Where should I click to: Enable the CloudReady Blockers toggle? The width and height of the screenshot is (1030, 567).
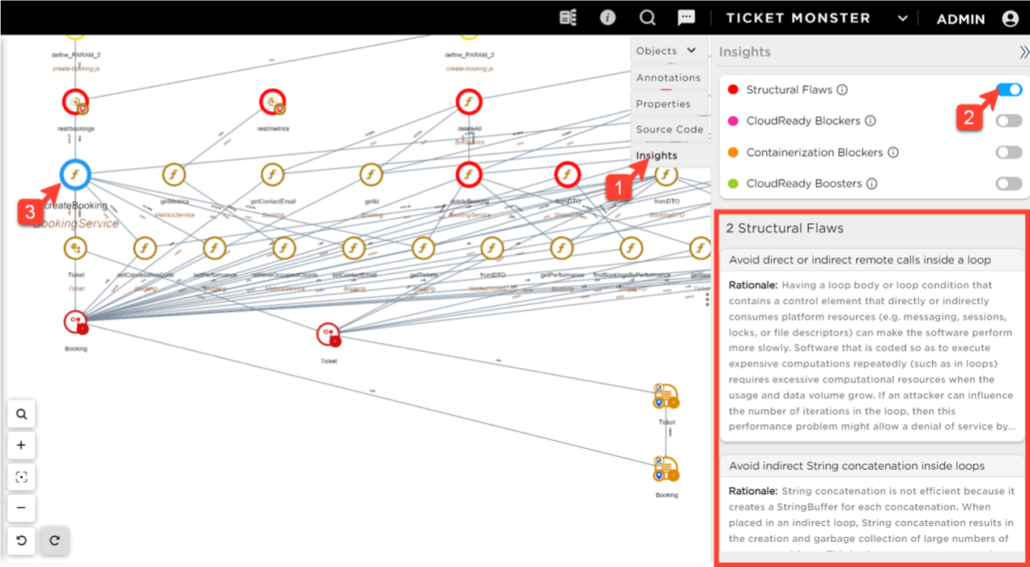pyautogui.click(x=1009, y=121)
